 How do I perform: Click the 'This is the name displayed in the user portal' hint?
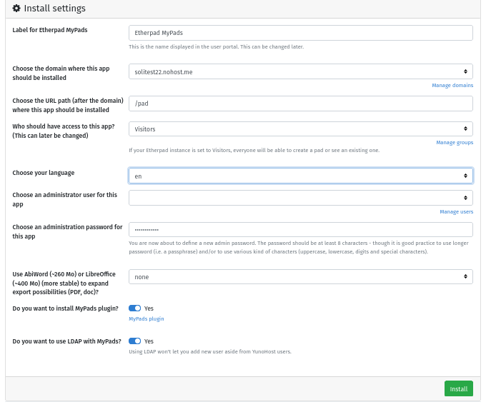[217, 47]
